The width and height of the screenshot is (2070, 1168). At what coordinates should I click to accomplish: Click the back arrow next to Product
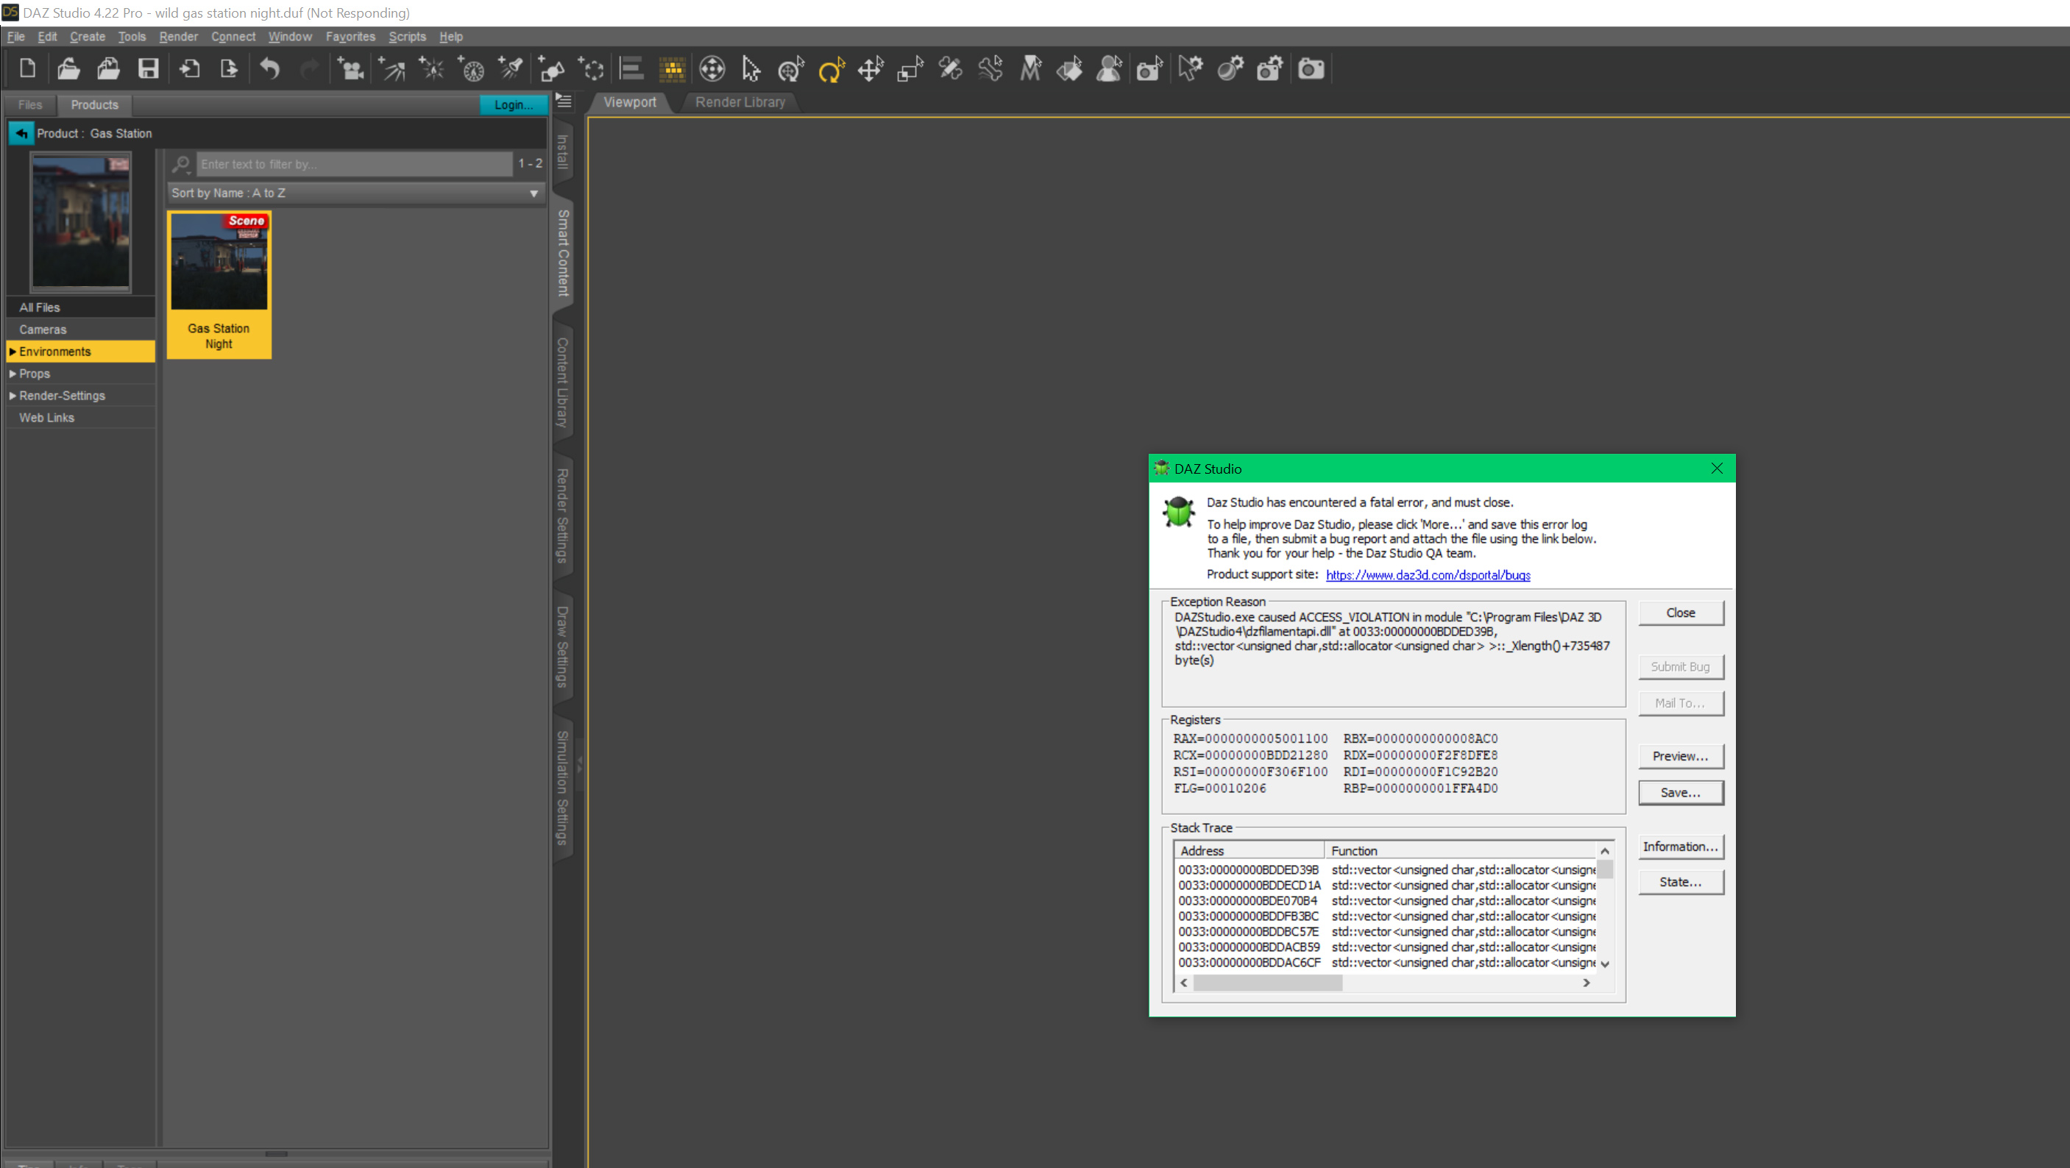(x=21, y=133)
